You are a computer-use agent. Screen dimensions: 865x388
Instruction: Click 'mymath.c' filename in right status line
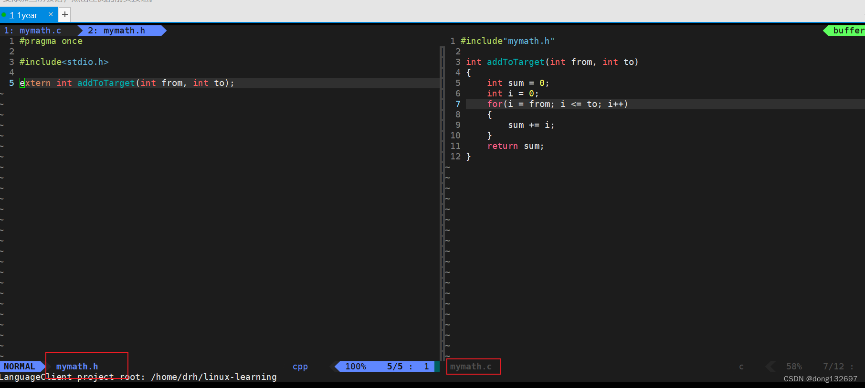[471, 367]
